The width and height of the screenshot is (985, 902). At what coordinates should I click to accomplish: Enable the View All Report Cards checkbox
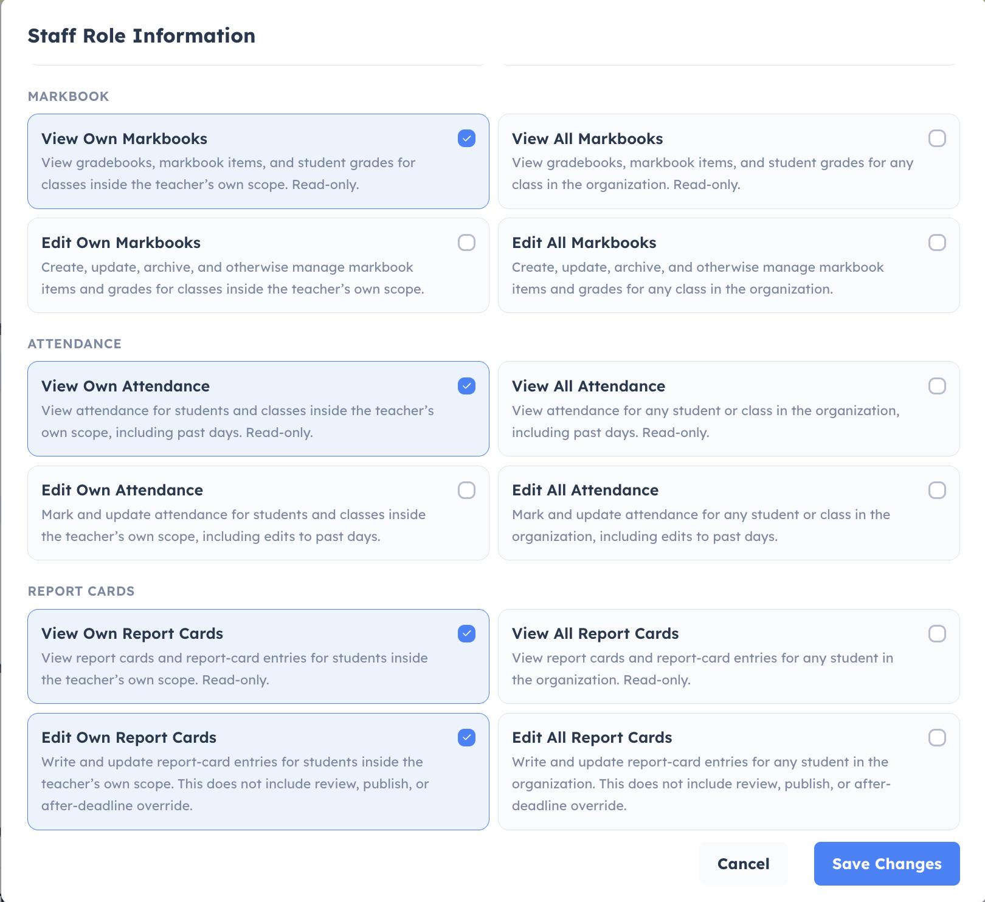click(x=937, y=633)
